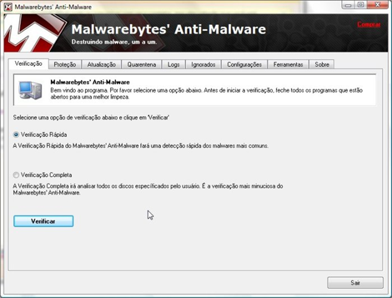Click the bold 'Malwarebytes' Anti-Malware' heading in welcome box
392x298 pixels.
pos(90,82)
